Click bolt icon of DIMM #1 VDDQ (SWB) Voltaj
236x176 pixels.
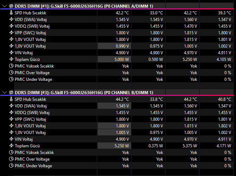click(x=11, y=26)
